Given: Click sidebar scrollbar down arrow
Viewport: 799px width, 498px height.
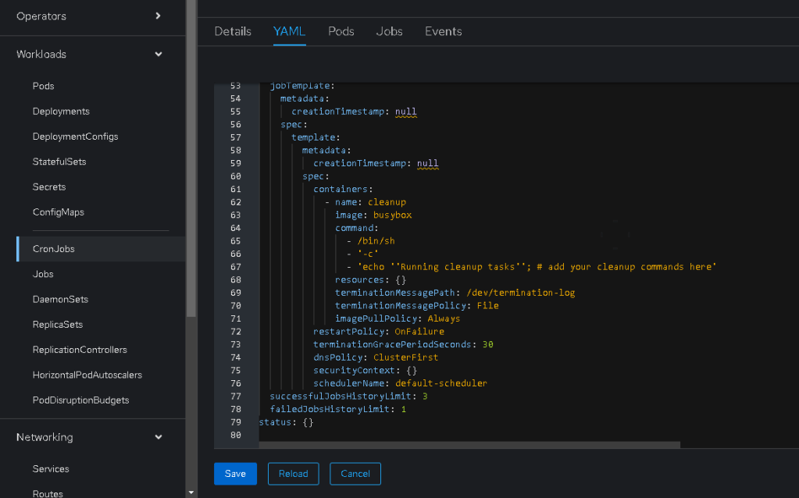Looking at the screenshot, I should pyautogui.click(x=191, y=493).
